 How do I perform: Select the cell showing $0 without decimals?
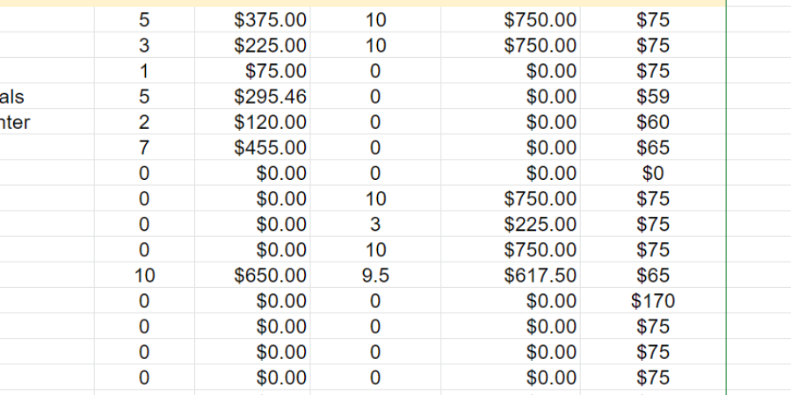tap(653, 173)
